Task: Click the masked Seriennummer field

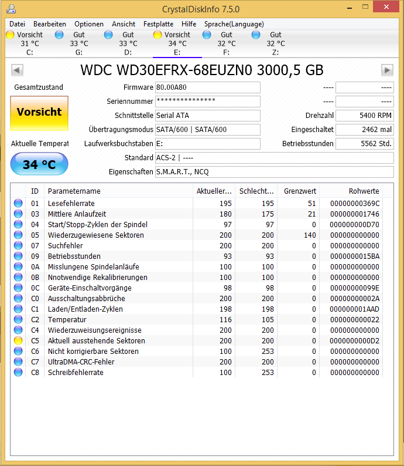Action: (208, 102)
